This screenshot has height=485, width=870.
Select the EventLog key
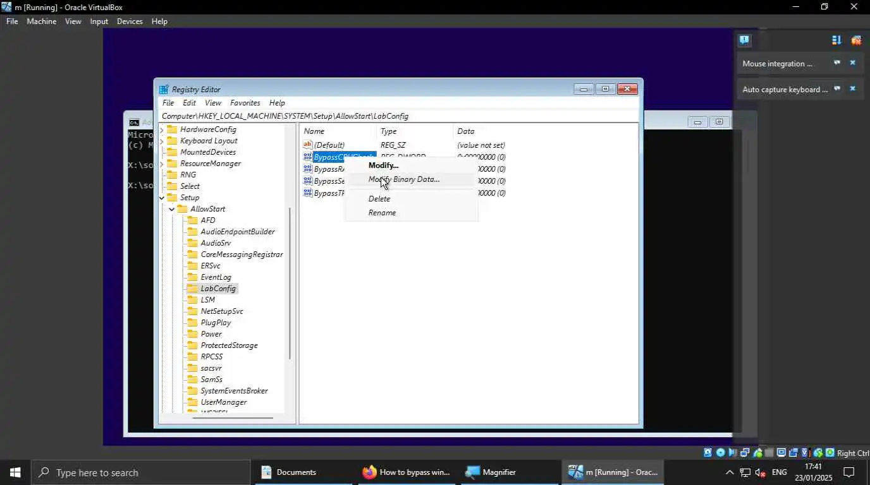[x=216, y=277]
